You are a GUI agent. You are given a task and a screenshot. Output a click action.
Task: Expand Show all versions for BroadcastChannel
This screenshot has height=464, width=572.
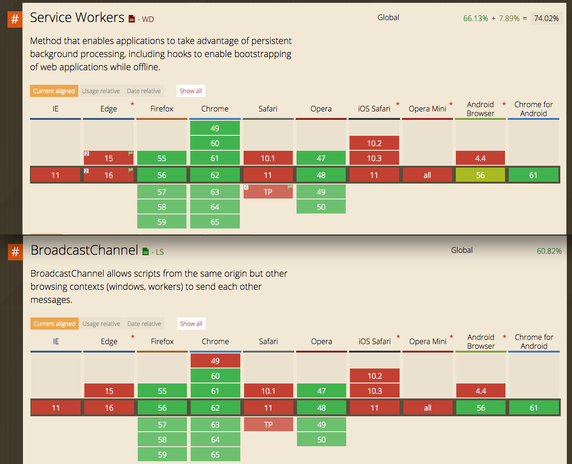(x=191, y=324)
